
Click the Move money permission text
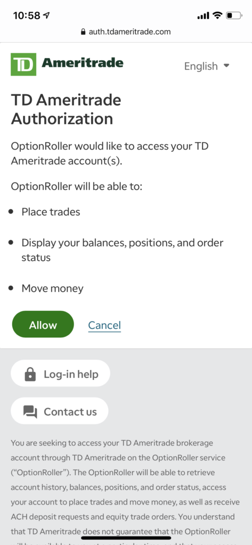point(53,288)
